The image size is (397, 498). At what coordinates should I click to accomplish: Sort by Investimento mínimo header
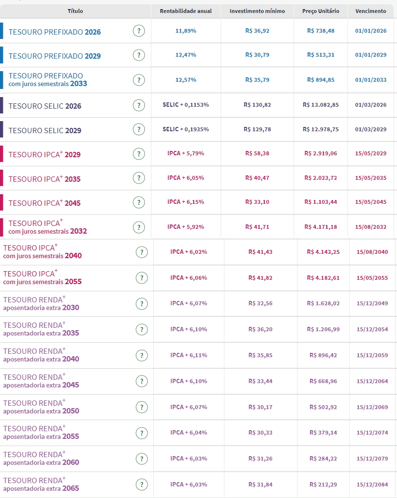(257, 11)
